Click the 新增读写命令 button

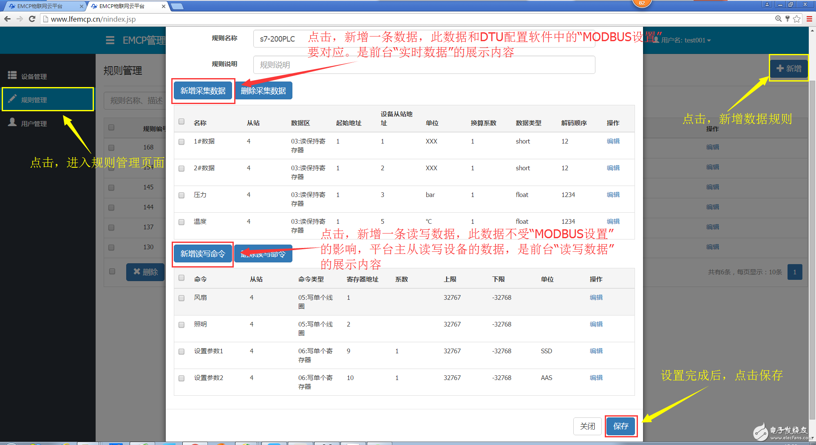(203, 254)
